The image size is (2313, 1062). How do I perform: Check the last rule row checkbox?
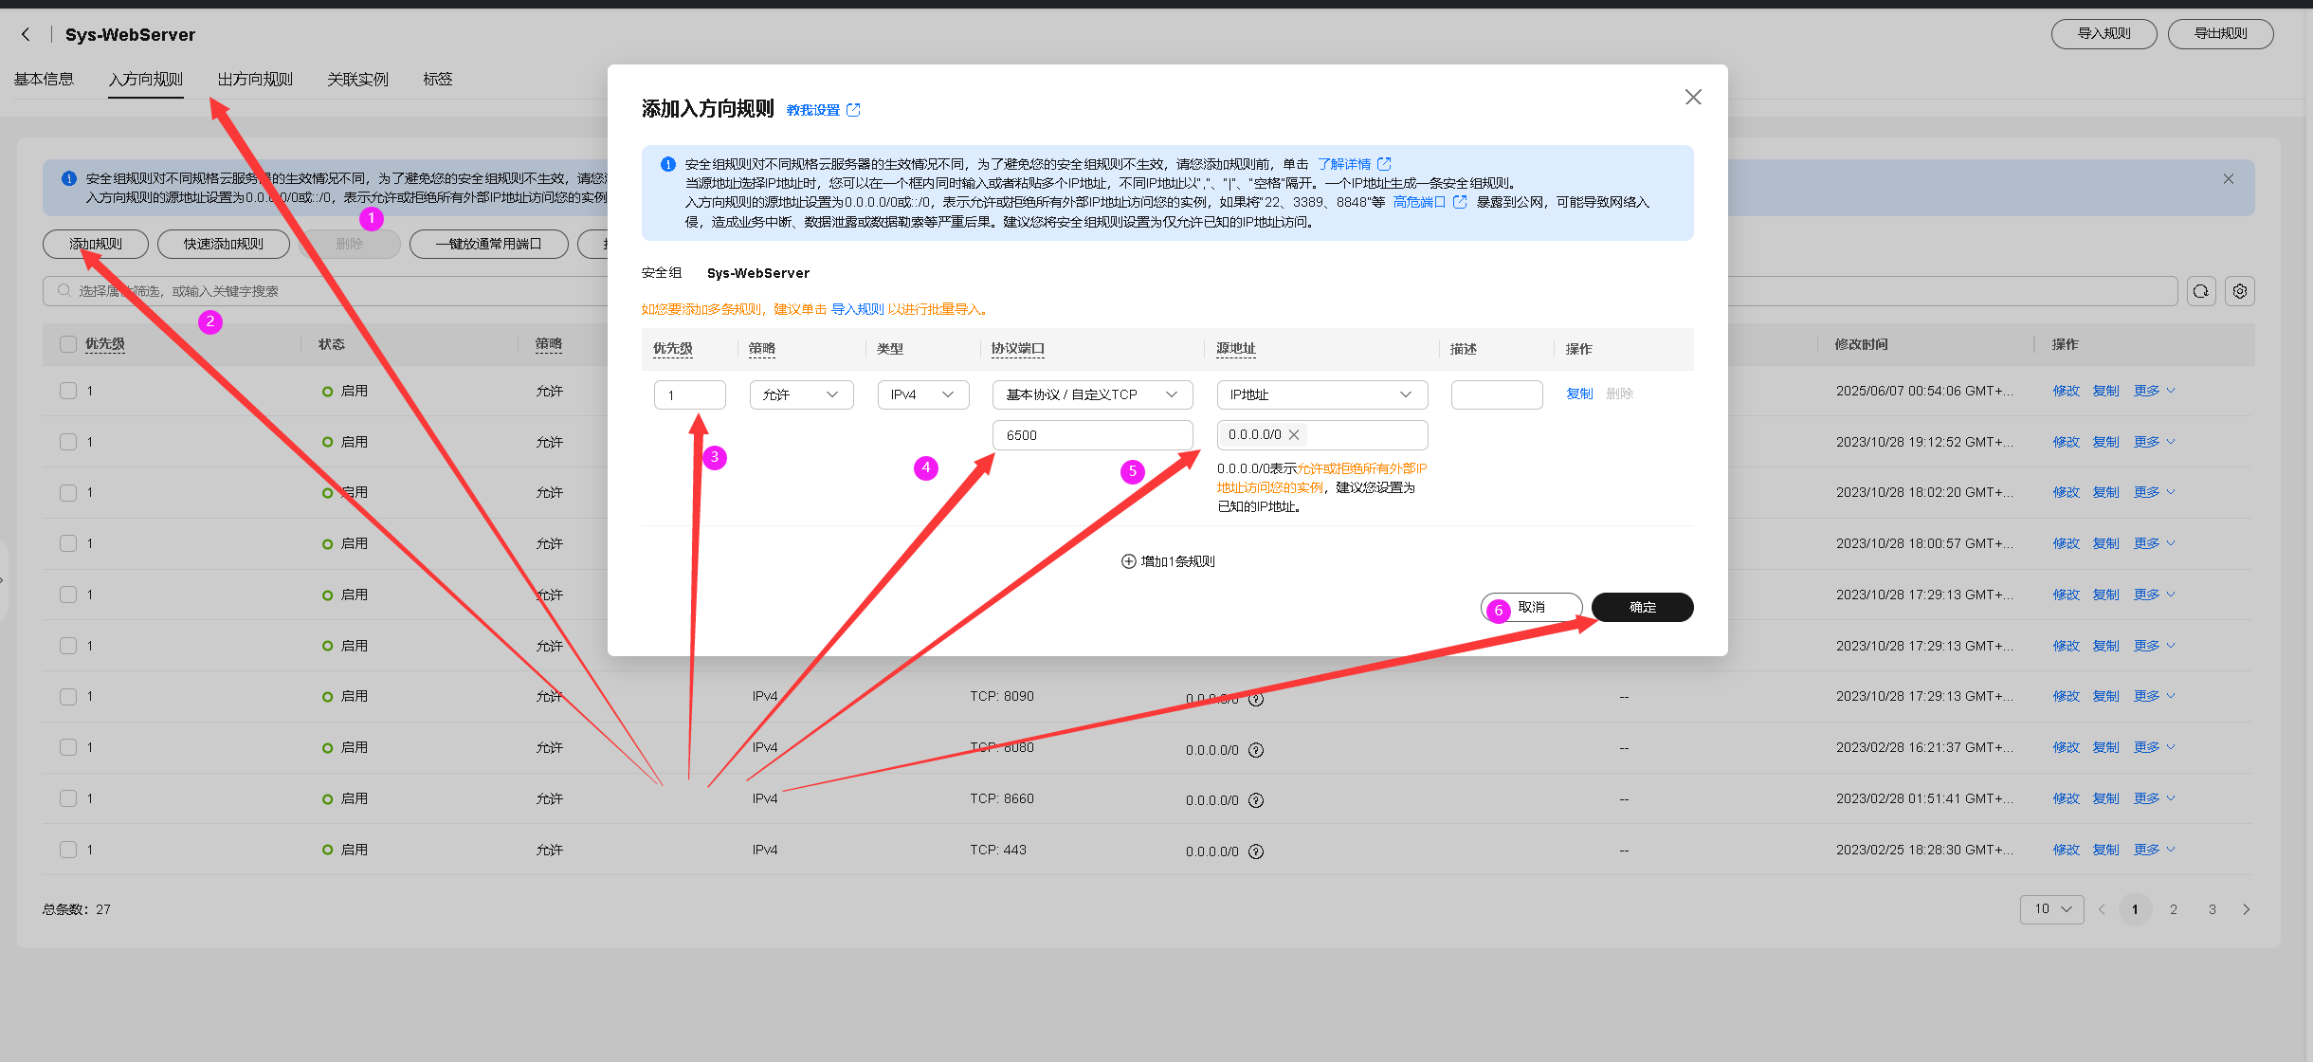tap(68, 850)
